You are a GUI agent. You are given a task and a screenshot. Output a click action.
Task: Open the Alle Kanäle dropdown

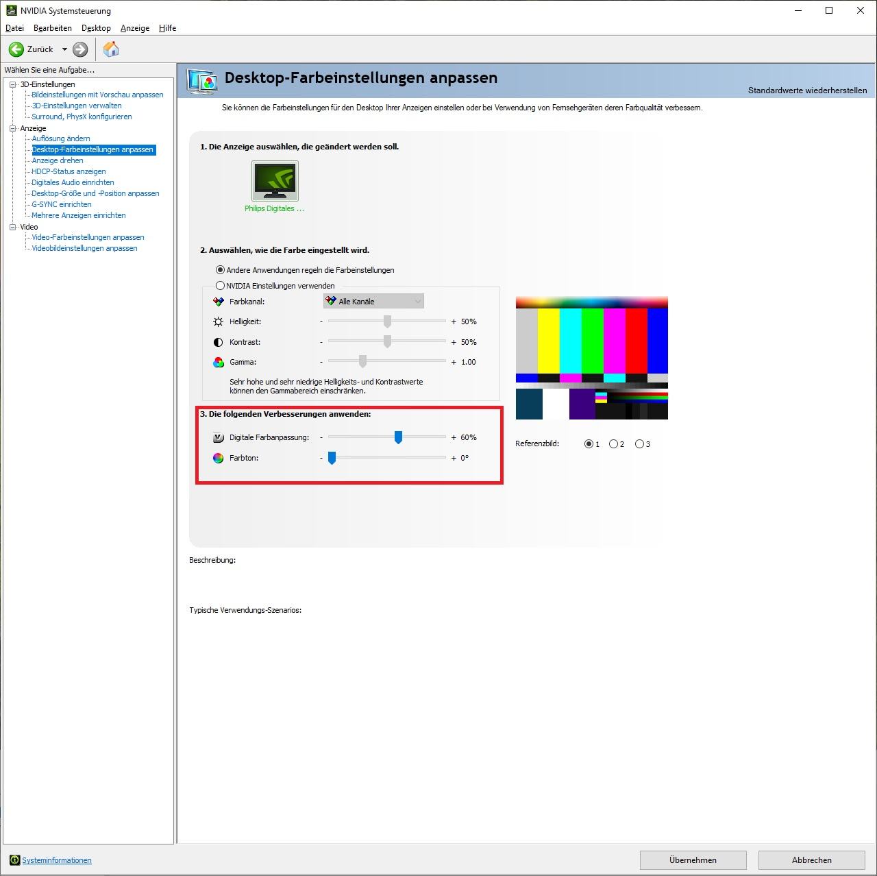click(x=373, y=302)
